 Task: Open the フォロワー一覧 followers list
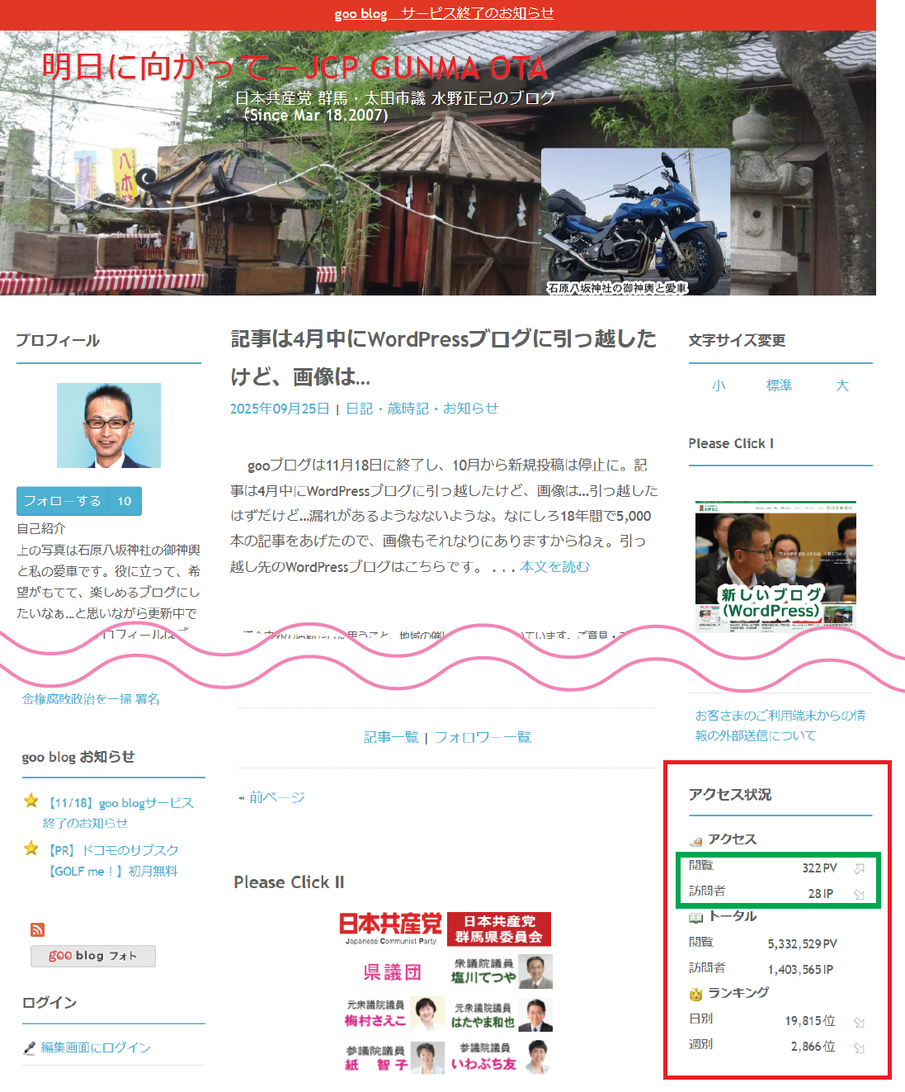[x=483, y=737]
